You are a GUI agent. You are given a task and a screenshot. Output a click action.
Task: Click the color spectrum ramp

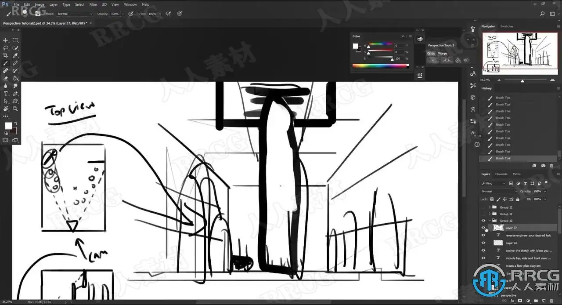pos(380,66)
